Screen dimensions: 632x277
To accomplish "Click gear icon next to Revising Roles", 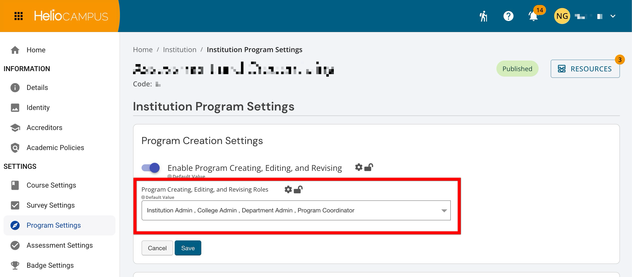I will pyautogui.click(x=288, y=189).
